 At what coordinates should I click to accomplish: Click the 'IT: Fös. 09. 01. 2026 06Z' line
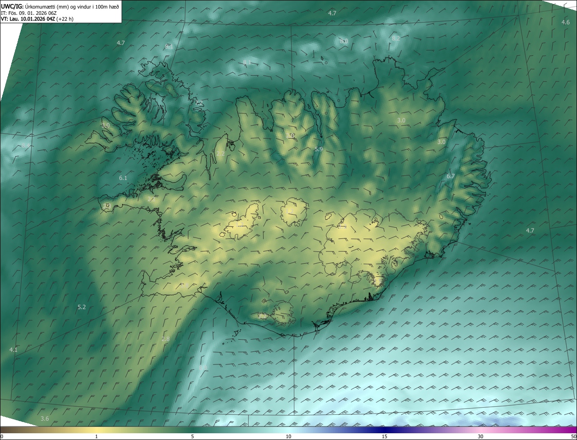pos(28,13)
